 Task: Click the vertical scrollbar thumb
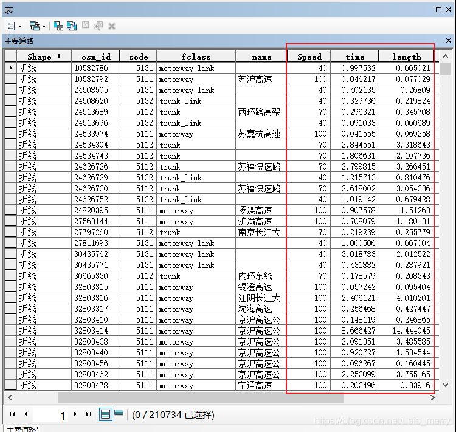click(445, 69)
